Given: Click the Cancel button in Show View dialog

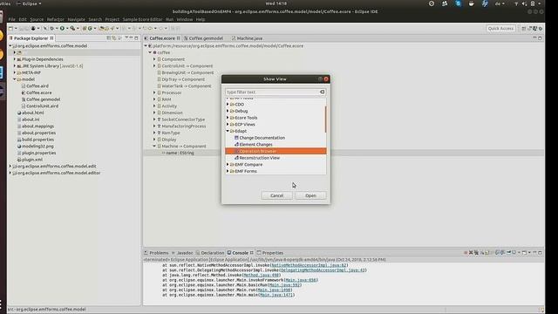Looking at the screenshot, I should point(276,195).
